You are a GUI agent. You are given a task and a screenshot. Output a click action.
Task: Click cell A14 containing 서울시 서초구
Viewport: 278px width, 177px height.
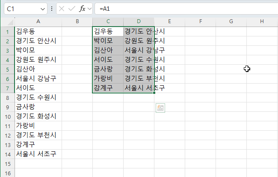(38, 154)
